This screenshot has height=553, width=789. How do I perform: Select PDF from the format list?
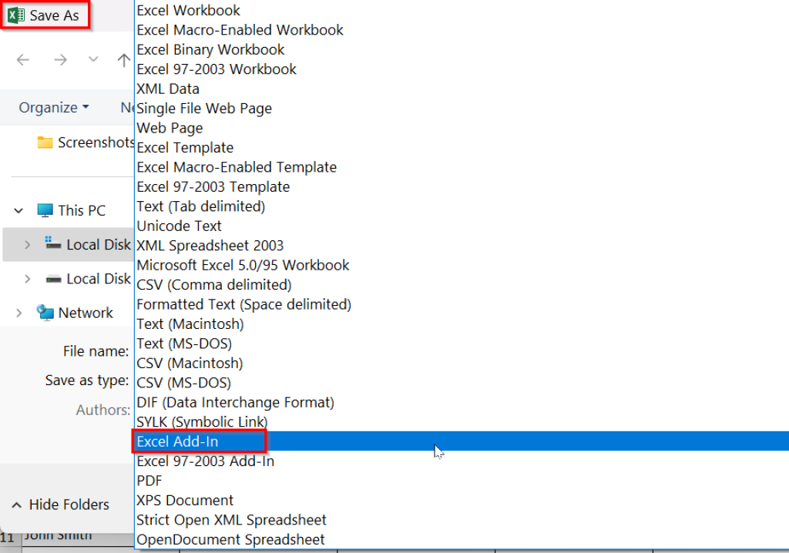coord(149,481)
